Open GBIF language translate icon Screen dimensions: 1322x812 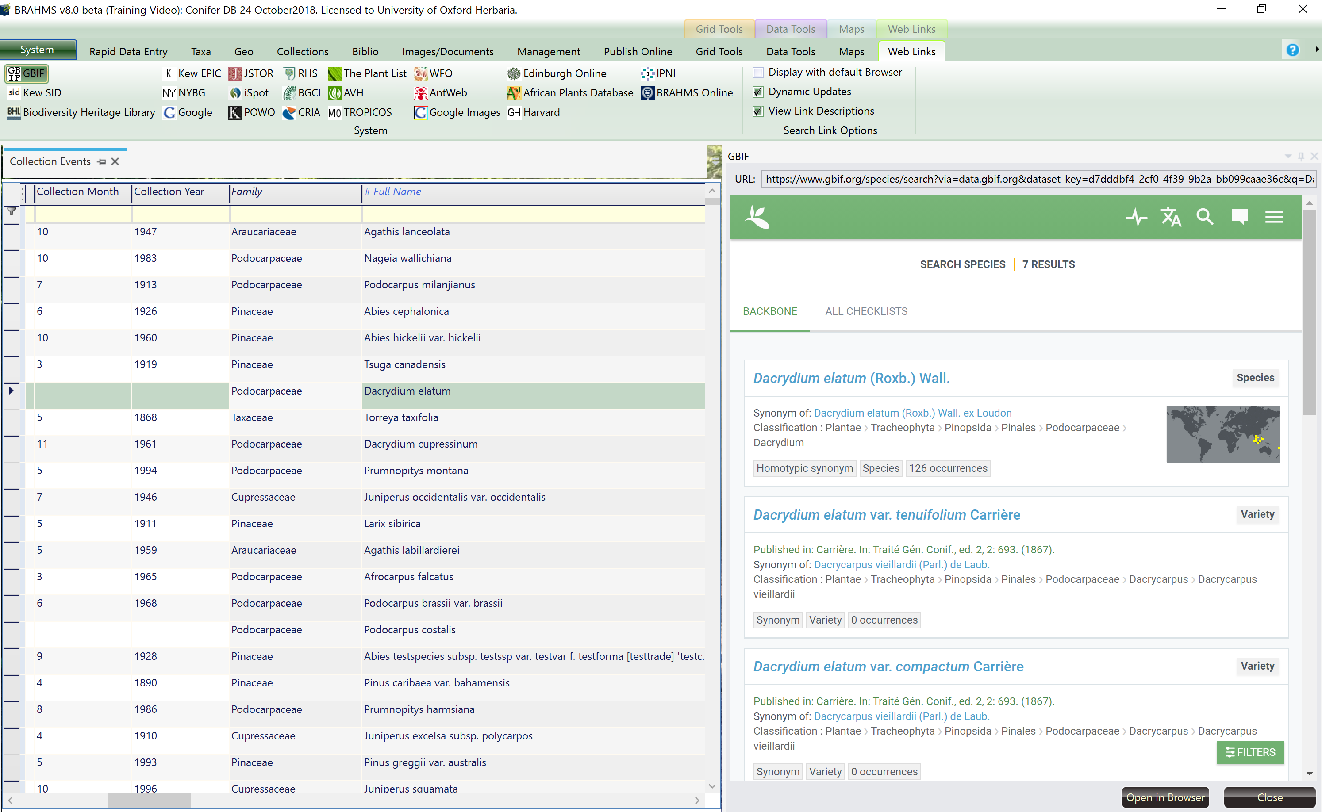pyautogui.click(x=1171, y=217)
